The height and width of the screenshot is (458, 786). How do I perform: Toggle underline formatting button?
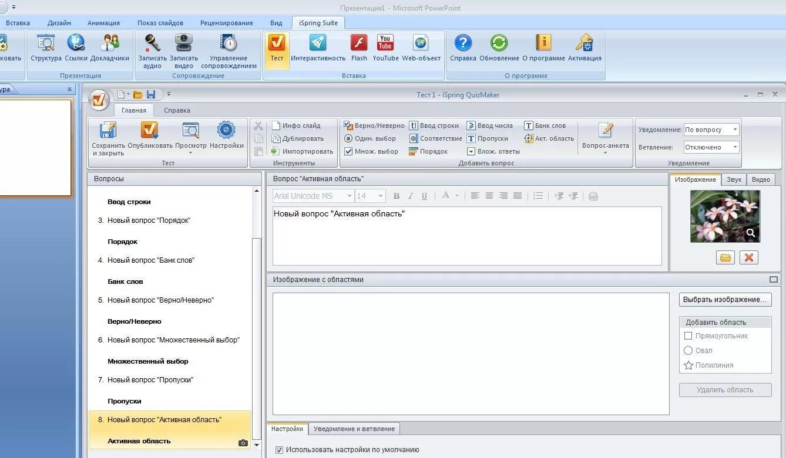click(424, 196)
